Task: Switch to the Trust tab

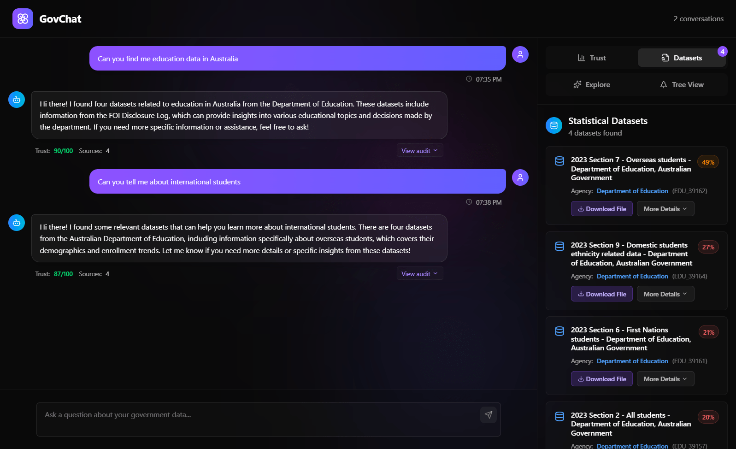Action: (592, 58)
